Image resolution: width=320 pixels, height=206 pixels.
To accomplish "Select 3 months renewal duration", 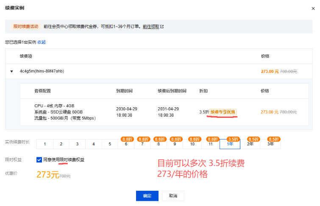I will (x=77, y=144).
